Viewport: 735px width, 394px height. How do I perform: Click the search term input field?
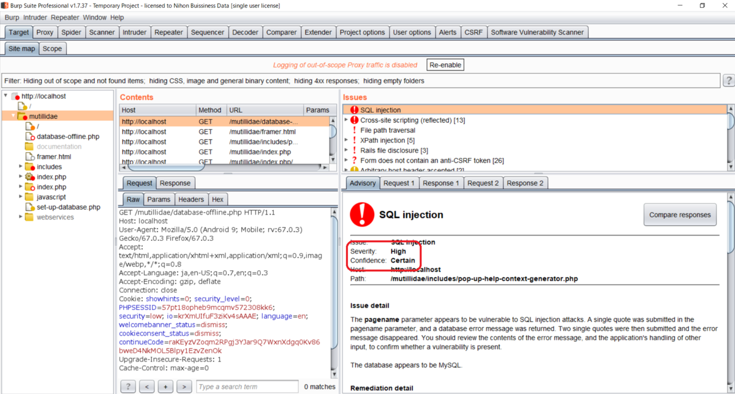pos(247,387)
